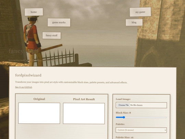Click the Transform your images description text

tap(71, 82)
